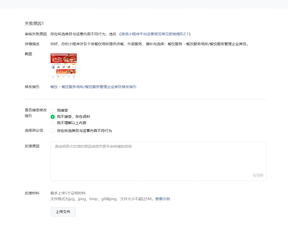Click the 截图 label
The image size is (288, 225).
[x=28, y=54]
